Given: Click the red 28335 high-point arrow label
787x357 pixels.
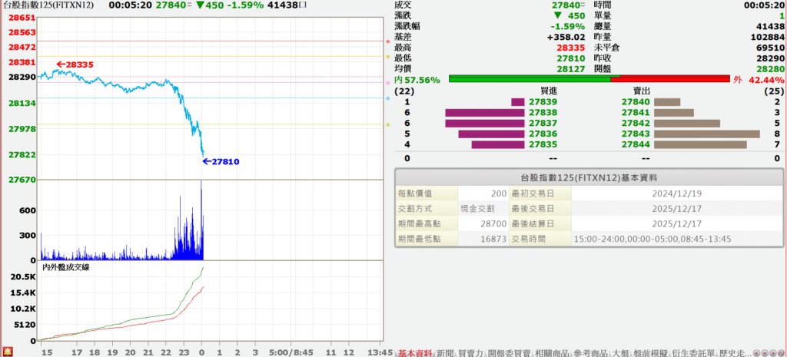Looking at the screenshot, I should (75, 65).
